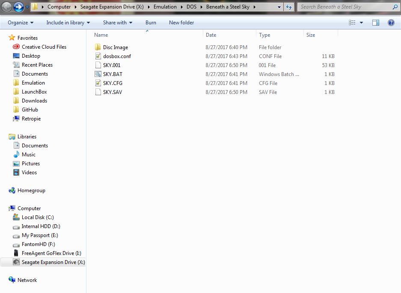Click the Forward navigation arrow
This screenshot has height=293, width=401.
18,7
